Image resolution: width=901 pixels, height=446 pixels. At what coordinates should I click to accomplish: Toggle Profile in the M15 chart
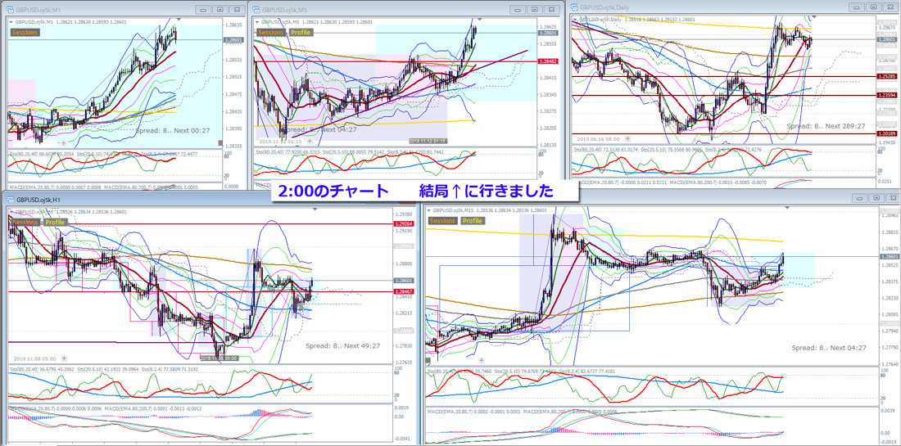point(473,220)
